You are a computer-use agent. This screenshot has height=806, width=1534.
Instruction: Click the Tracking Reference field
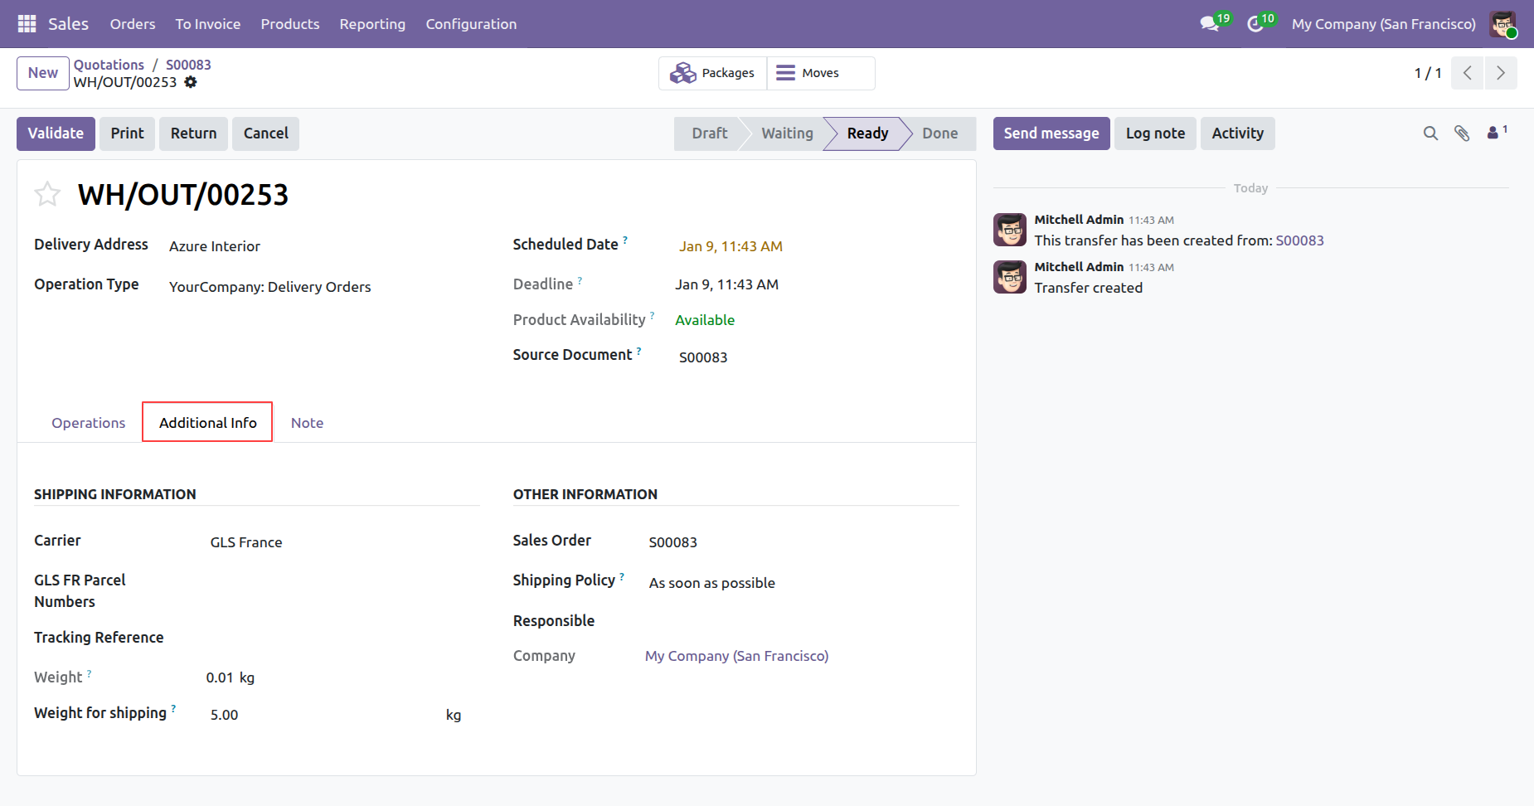(342, 638)
